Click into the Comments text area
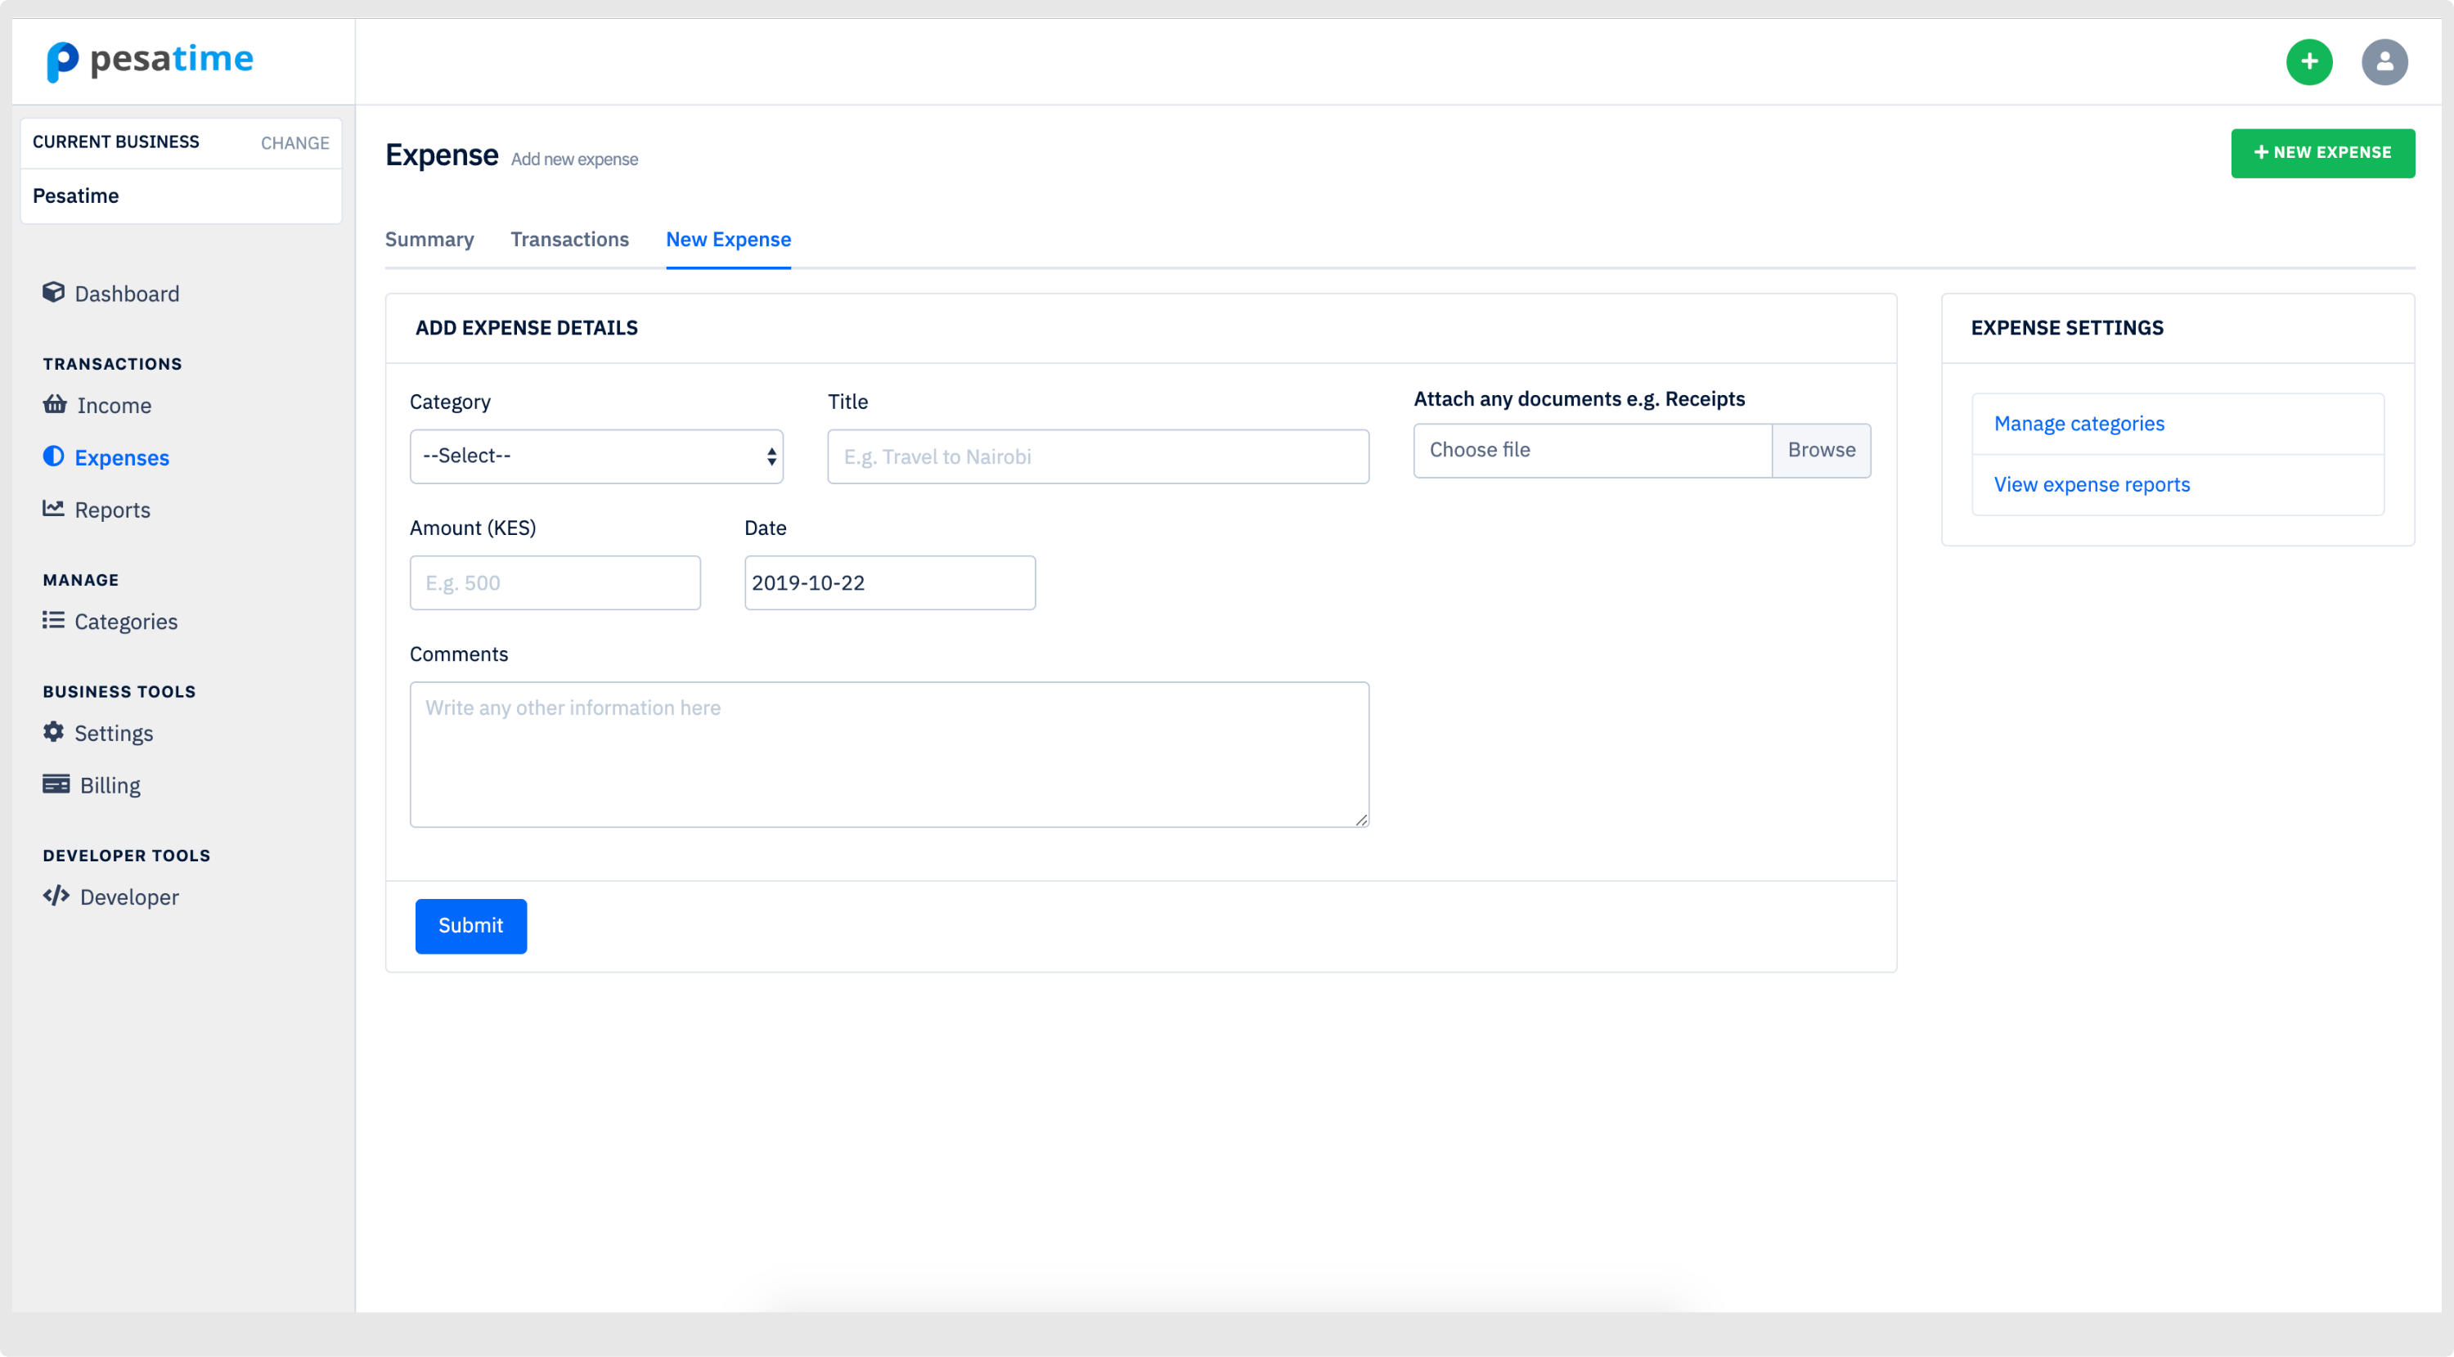 click(889, 754)
